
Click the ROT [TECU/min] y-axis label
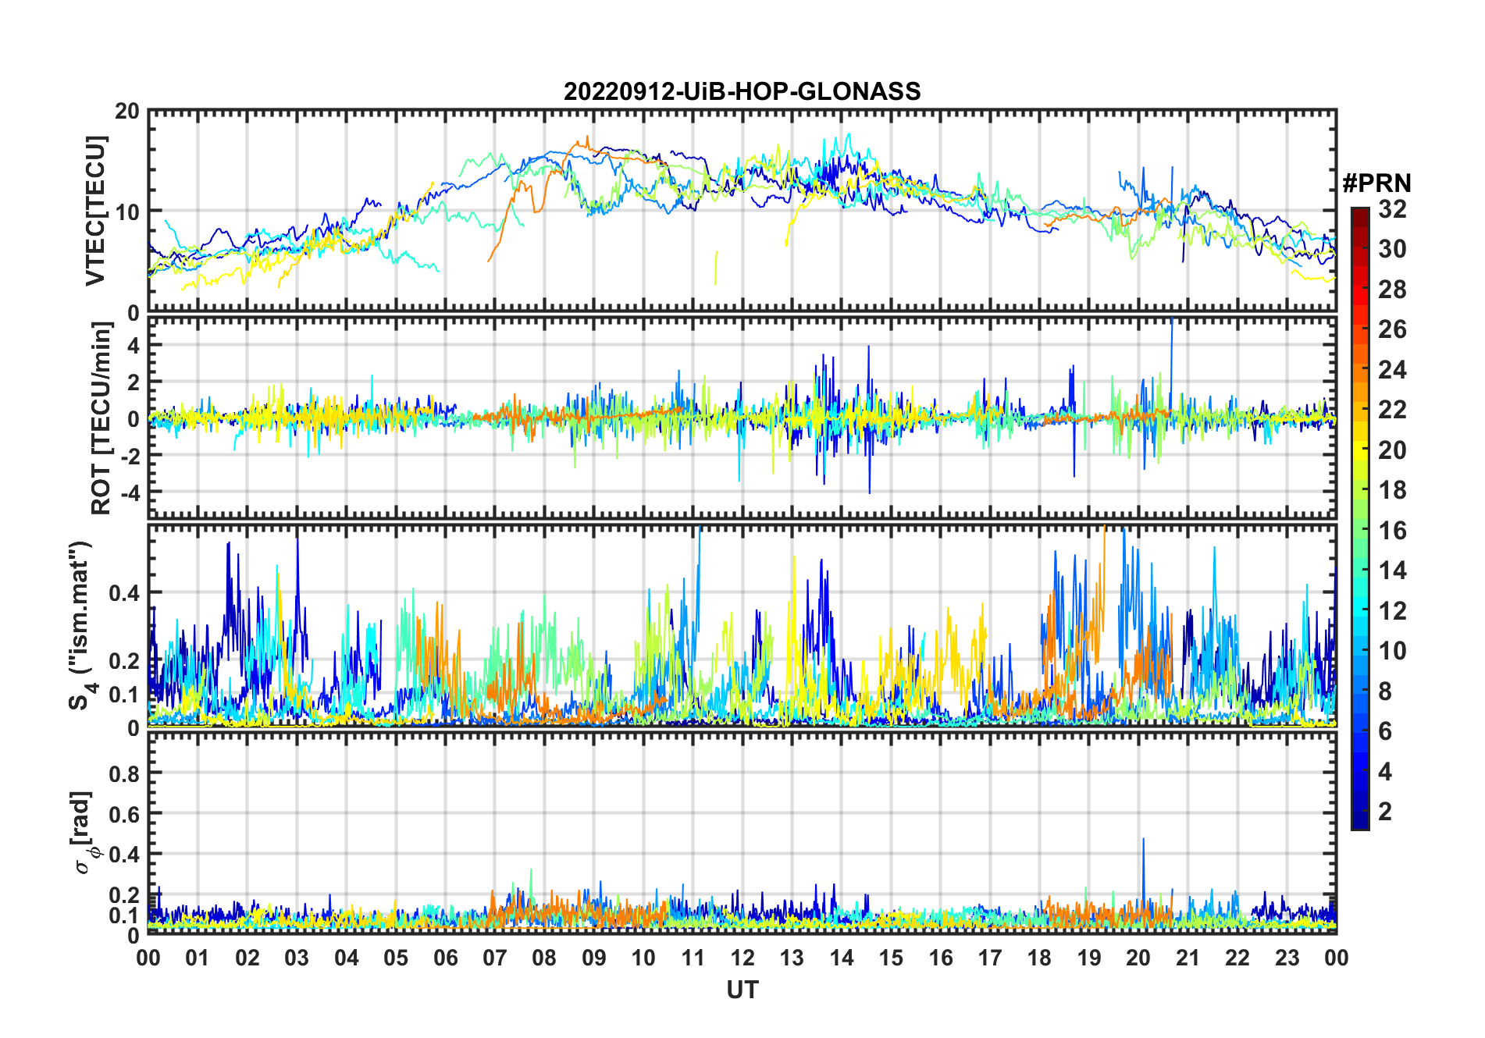[x=101, y=418]
